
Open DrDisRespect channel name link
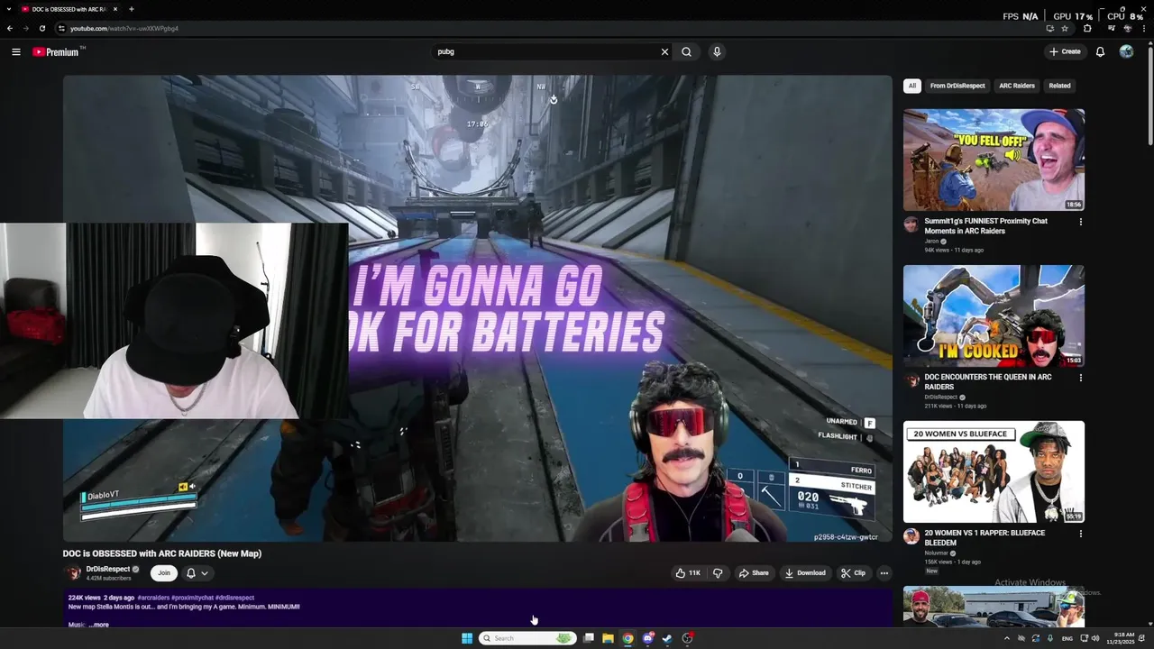tap(107, 569)
